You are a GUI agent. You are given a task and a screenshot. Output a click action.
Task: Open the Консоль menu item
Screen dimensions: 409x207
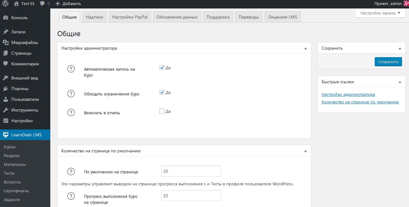click(x=25, y=18)
